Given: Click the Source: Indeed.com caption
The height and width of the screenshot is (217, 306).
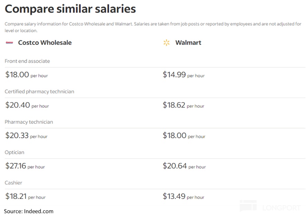Looking at the screenshot, I should click(29, 211).
